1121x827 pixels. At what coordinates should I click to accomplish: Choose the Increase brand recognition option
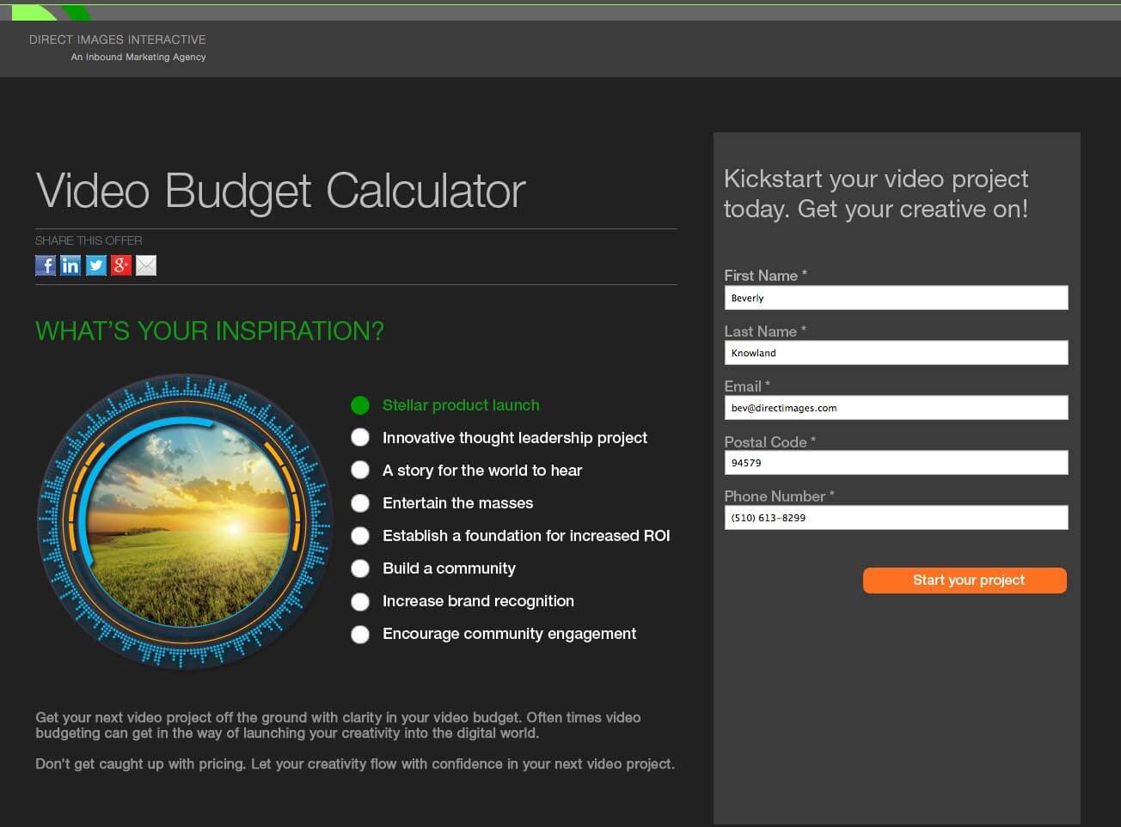coord(360,601)
